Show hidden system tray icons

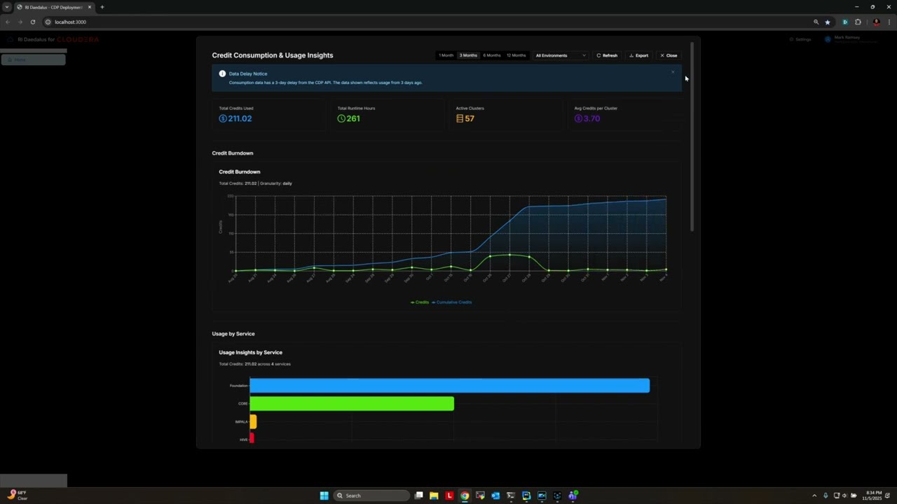pyautogui.click(x=814, y=496)
